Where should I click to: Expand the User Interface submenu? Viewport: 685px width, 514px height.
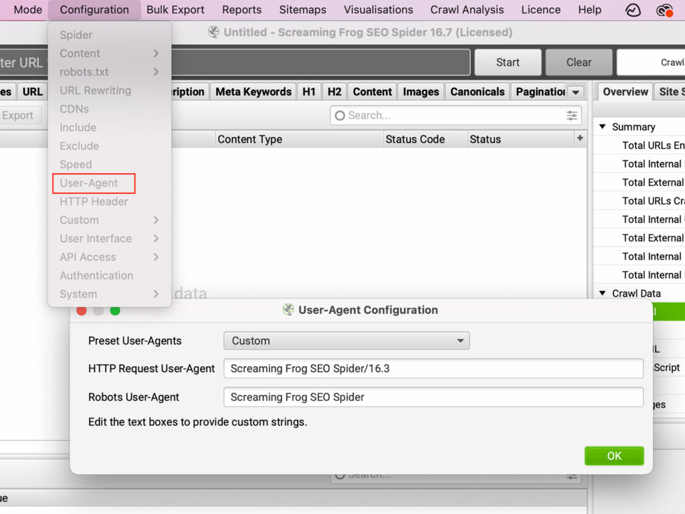point(110,239)
